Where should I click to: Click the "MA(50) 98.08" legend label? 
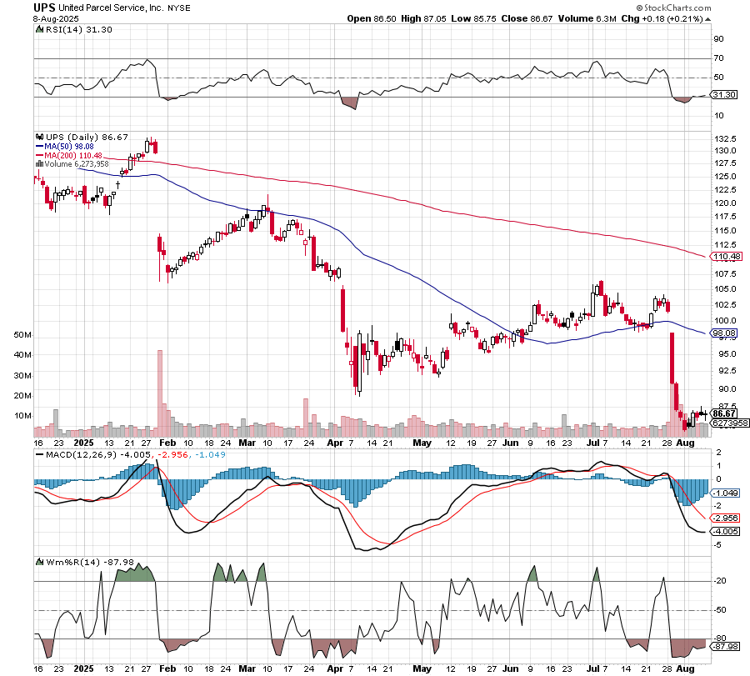[x=69, y=147]
